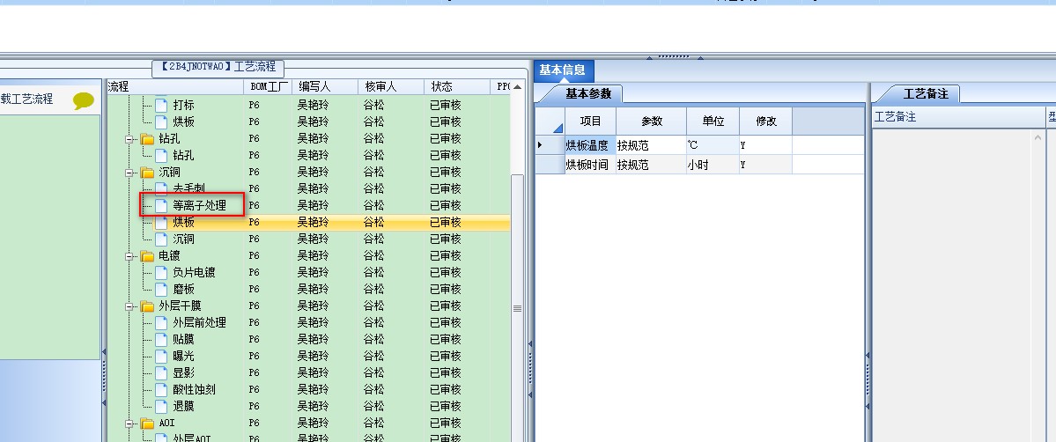
Task: Click the 电镀 folder icon
Action: (x=147, y=256)
